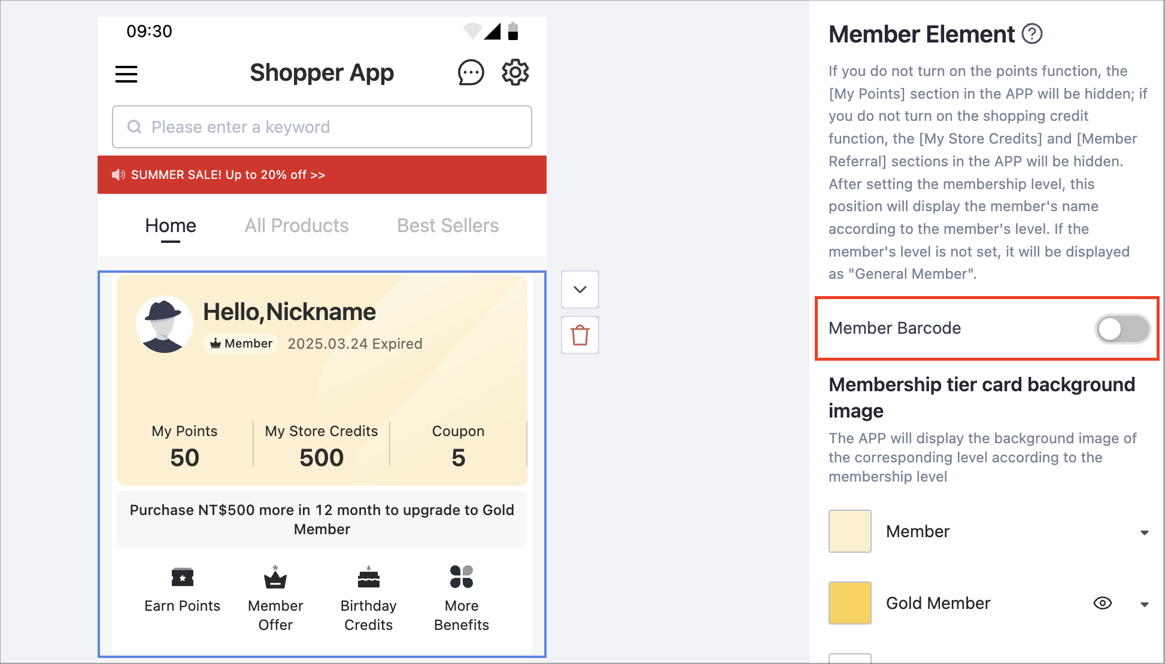Click the Member Offer crown icon
The height and width of the screenshot is (664, 1165).
pyautogui.click(x=275, y=577)
